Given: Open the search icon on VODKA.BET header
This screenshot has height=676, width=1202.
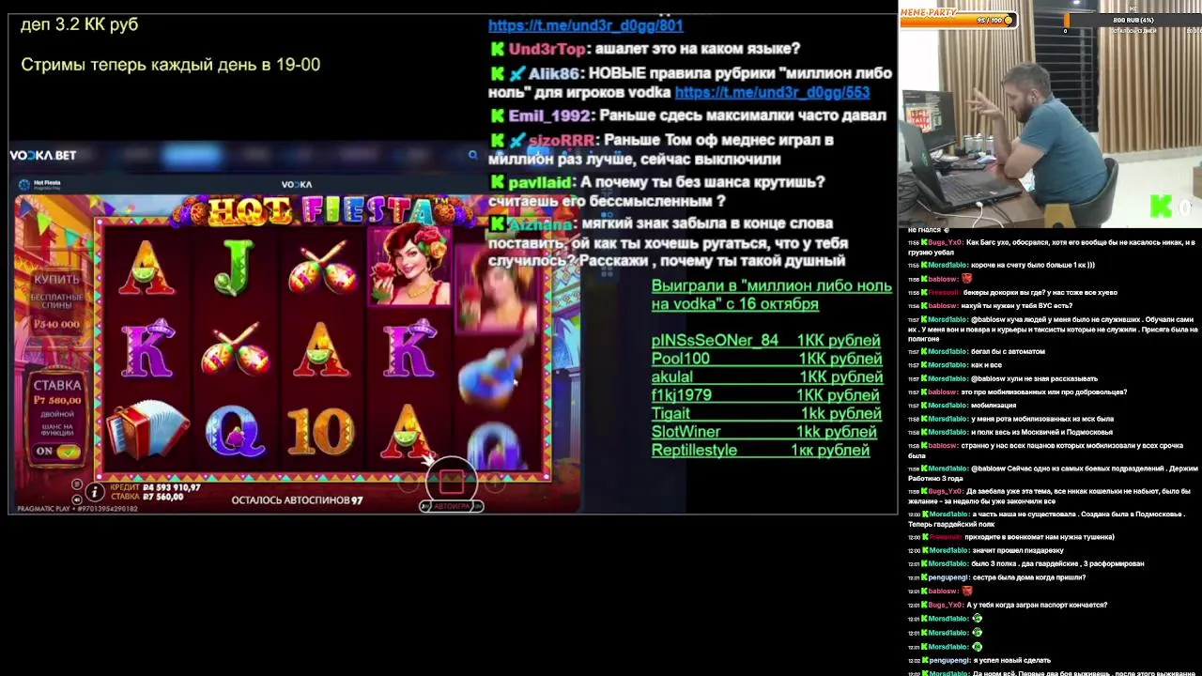Looking at the screenshot, I should pos(472,155).
